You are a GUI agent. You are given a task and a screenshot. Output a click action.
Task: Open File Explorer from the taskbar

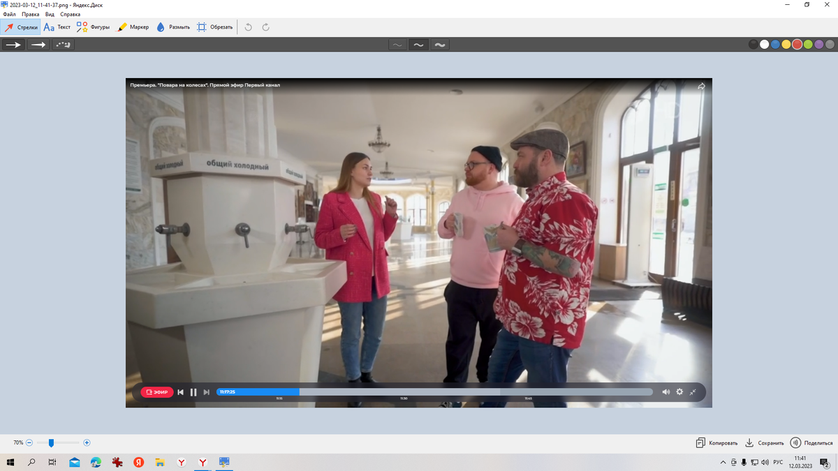click(160, 463)
